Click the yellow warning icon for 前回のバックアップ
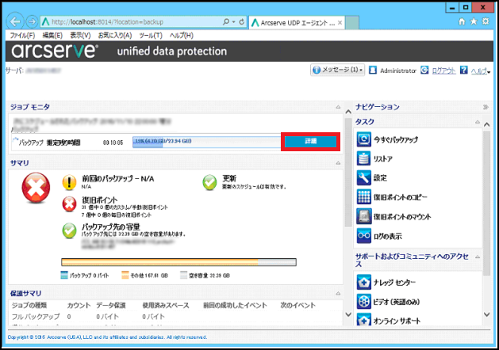The image size is (499, 350). click(x=69, y=182)
